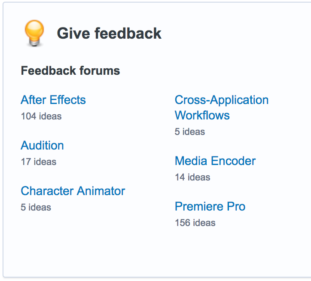The image size is (311, 281).
Task: Click the word Animator in the link
Action: coord(101,191)
